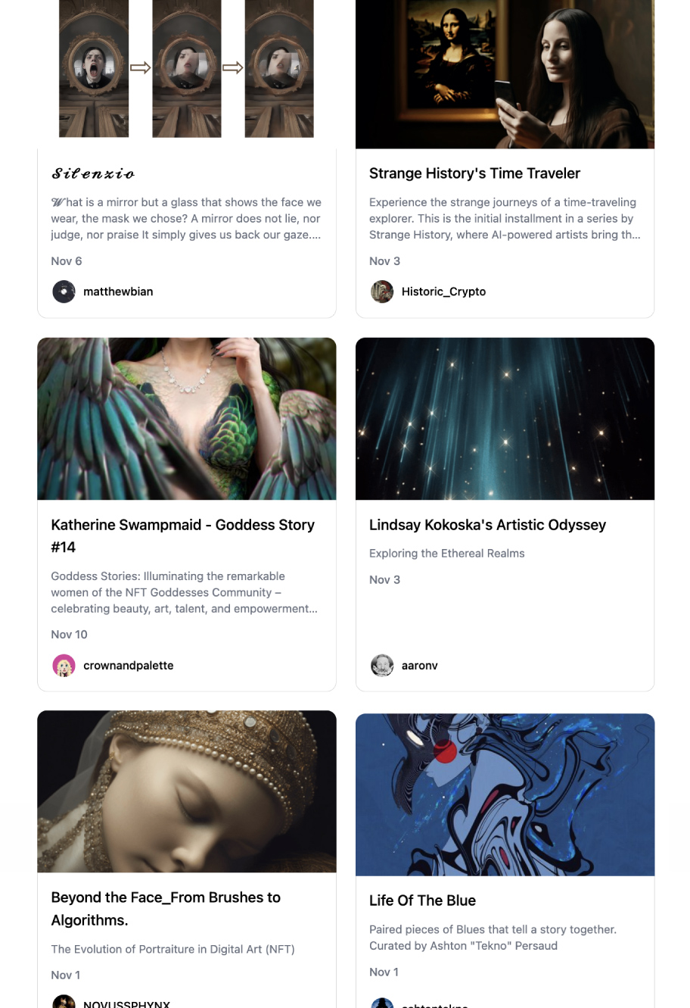Visit the Historic_Crypto username link
The width and height of the screenshot is (690, 1008).
pos(443,292)
